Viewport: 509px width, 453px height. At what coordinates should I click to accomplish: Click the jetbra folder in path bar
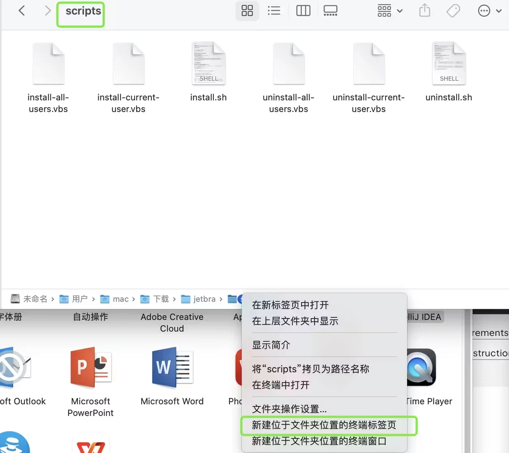198,299
